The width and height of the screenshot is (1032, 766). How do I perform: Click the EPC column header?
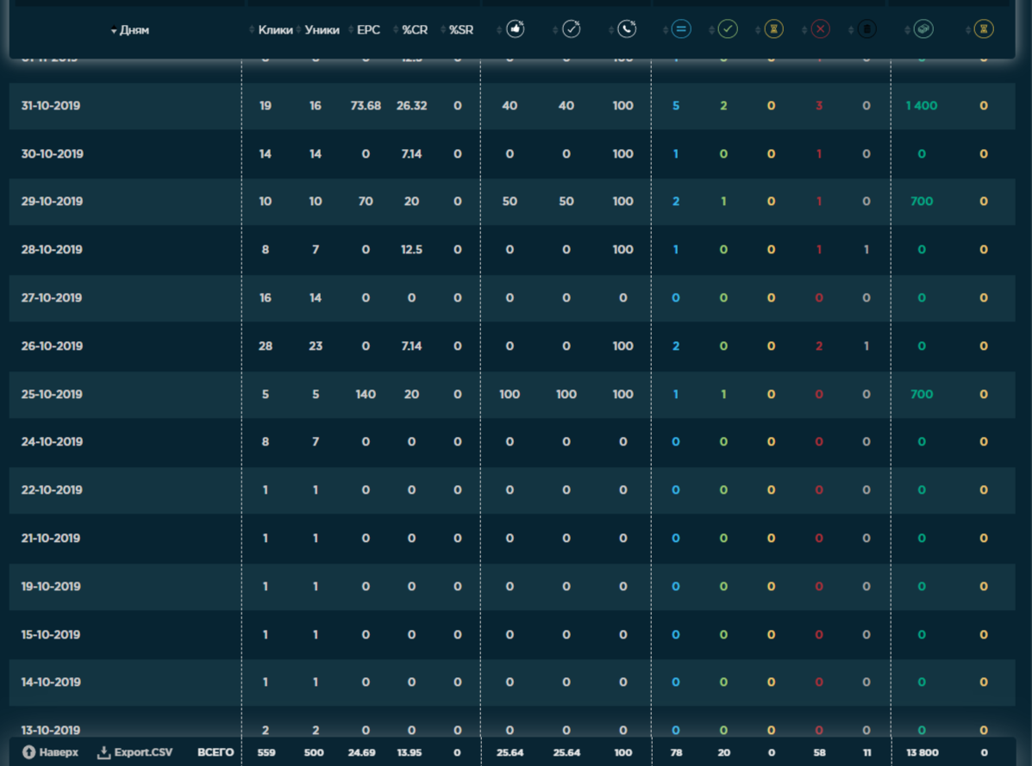pyautogui.click(x=368, y=30)
